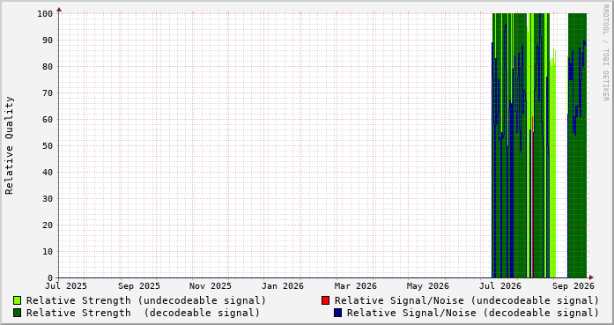Click the Nov 2025 x-axis label
Viewport: 614px width, 325px height.
pos(211,286)
